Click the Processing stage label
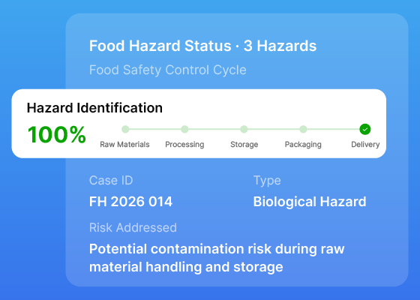This screenshot has height=300, width=420. pyautogui.click(x=184, y=145)
